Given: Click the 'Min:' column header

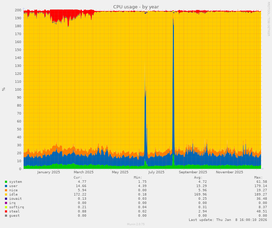Looking at the screenshot, I should pyautogui.click(x=138, y=178).
